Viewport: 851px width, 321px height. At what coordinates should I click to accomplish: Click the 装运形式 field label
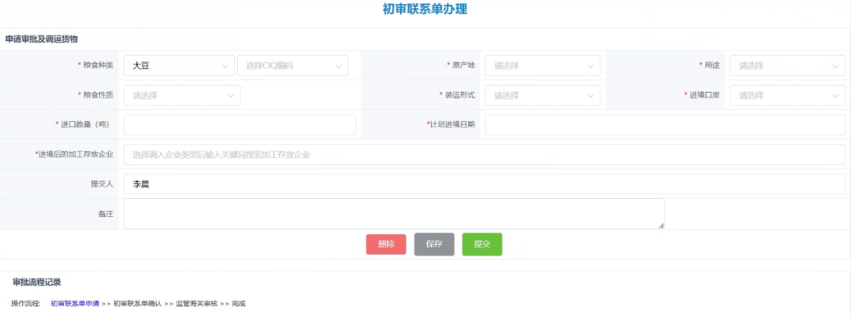pyautogui.click(x=459, y=95)
